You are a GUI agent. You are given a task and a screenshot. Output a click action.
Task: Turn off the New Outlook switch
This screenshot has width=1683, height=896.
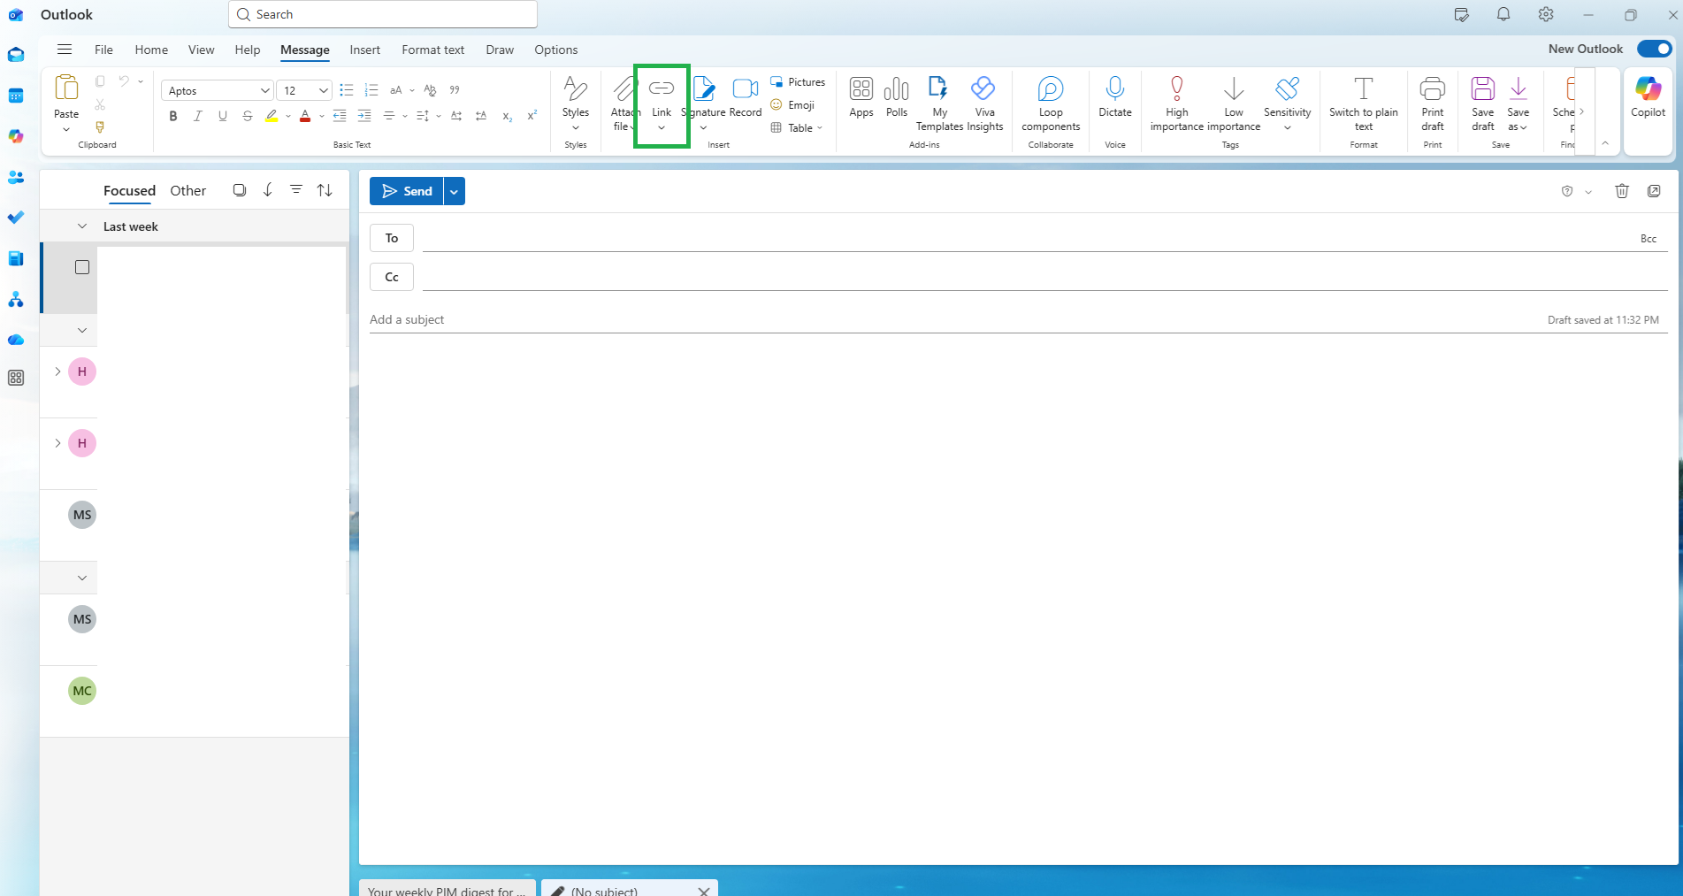[1655, 49]
